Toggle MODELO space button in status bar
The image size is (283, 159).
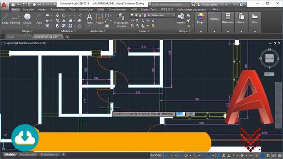point(157,155)
